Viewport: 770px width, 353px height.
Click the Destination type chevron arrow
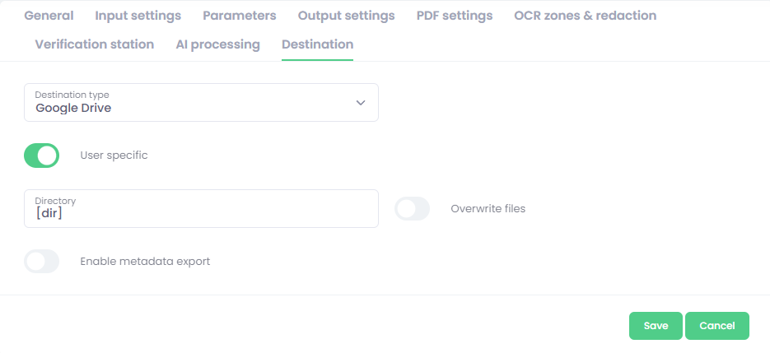pos(360,103)
